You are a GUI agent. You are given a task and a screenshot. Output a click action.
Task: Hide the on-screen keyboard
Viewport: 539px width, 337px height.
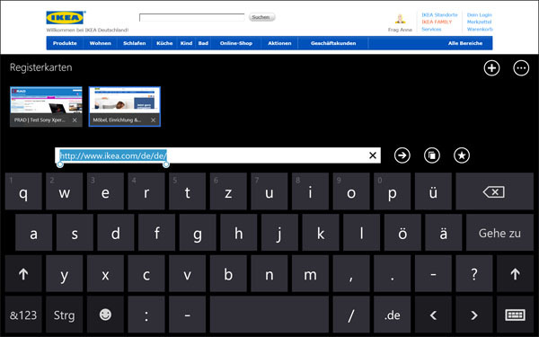pyautogui.click(x=515, y=315)
